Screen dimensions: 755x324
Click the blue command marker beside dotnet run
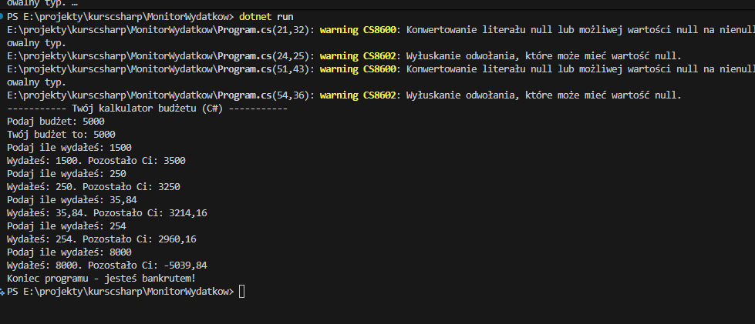point(2,16)
